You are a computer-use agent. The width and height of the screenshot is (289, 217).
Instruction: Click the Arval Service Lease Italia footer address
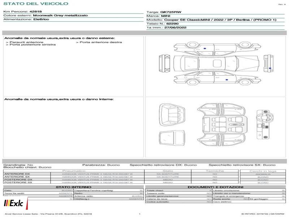pos(48,214)
